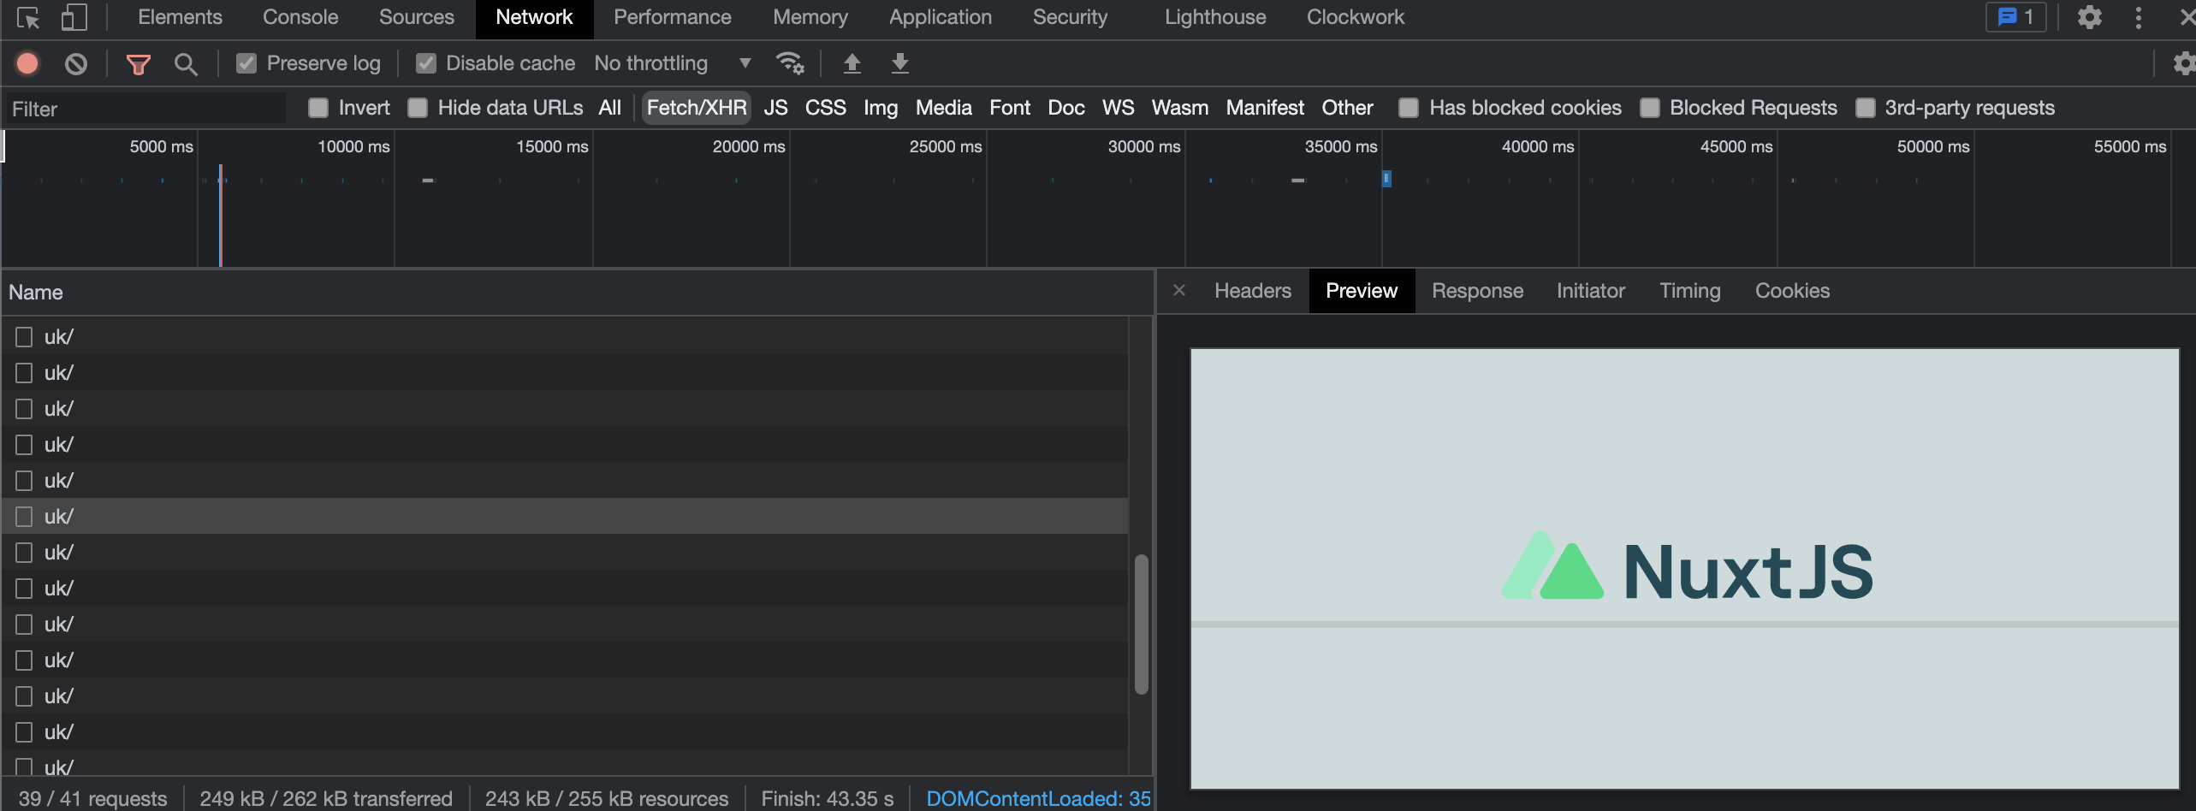
Task: Filter requests by JS type
Action: click(x=775, y=108)
